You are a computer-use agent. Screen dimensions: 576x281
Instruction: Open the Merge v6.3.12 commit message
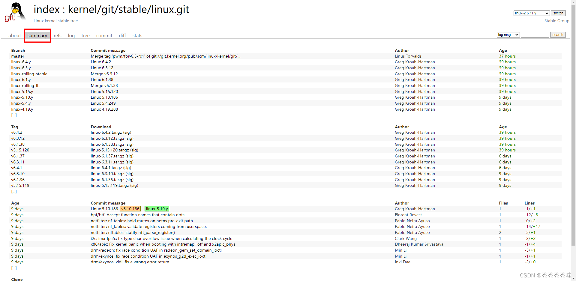point(104,74)
